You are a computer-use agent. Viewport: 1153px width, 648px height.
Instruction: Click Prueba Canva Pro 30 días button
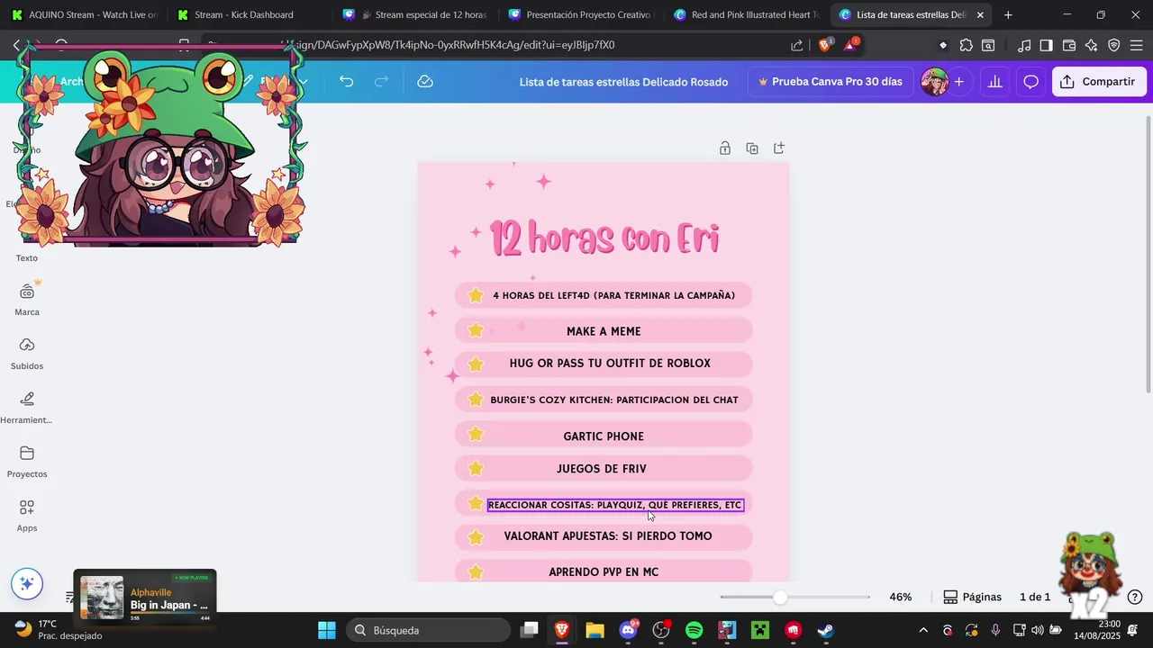point(831,82)
